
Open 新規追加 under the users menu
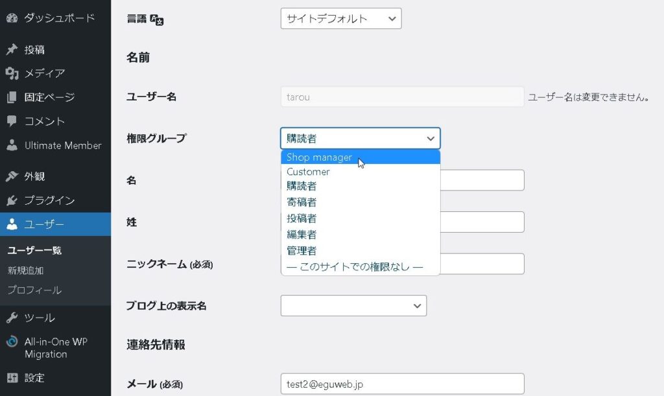coord(26,270)
